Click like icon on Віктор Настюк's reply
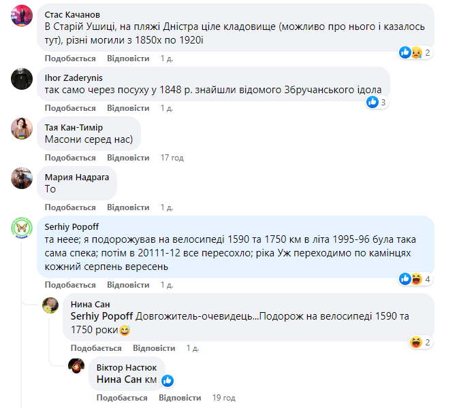Image resolution: width=459 pixels, height=408 pixels. pyautogui.click(x=168, y=380)
